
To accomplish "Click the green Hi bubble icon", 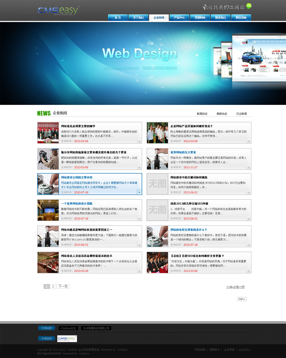I will pos(249,6).
